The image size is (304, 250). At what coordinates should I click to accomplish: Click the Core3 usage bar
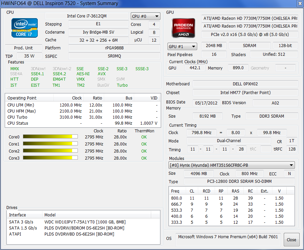pos(50,158)
